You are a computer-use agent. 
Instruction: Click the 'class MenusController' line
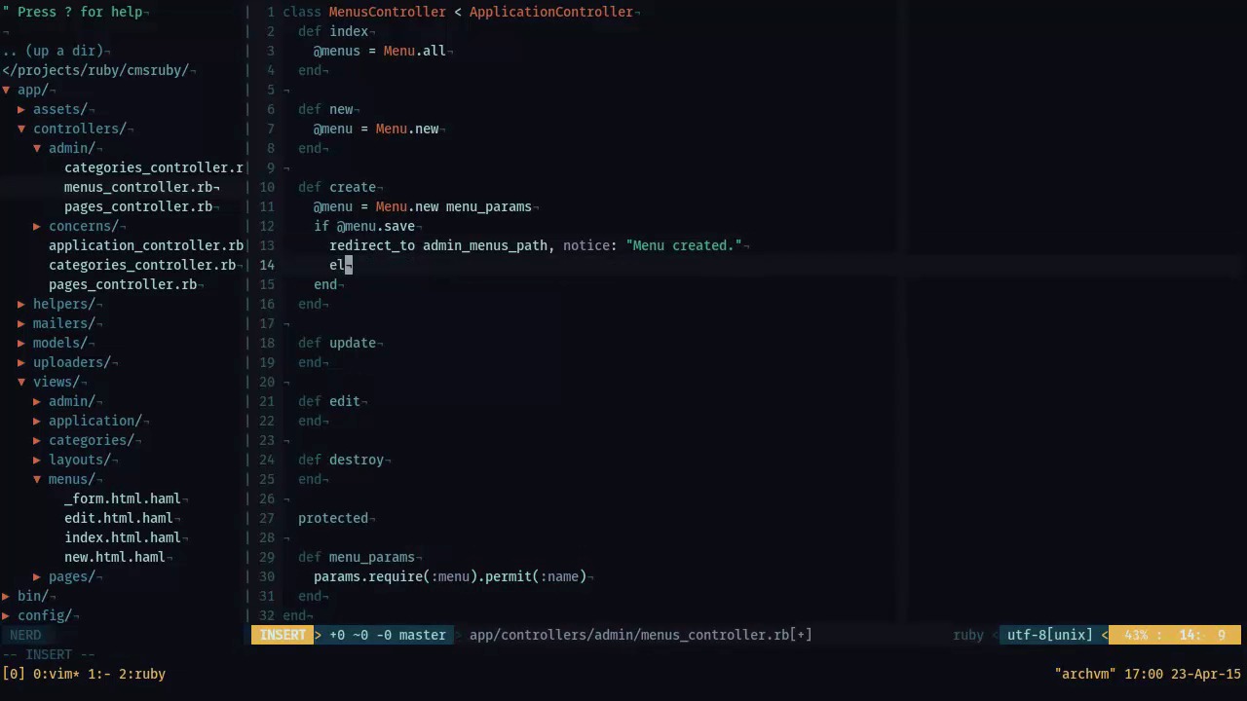[458, 12]
